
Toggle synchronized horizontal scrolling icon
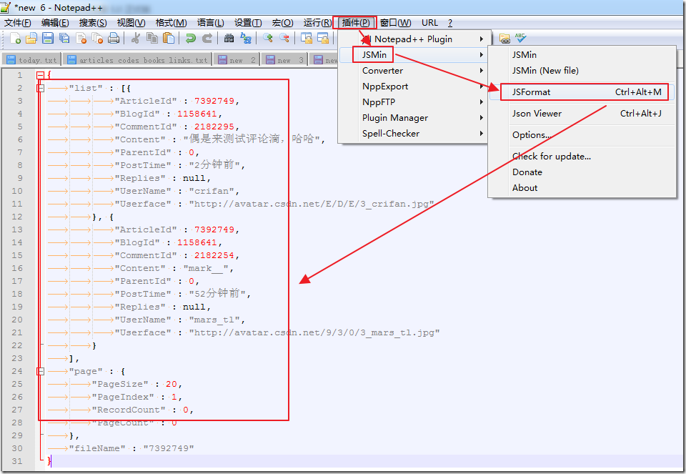[323, 39]
